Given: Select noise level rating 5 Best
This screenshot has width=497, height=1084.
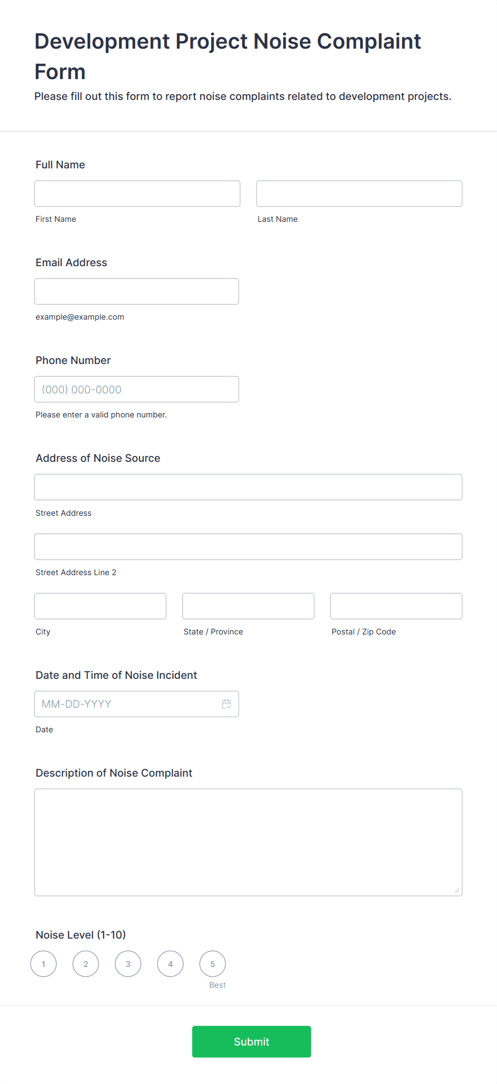Looking at the screenshot, I should point(212,964).
